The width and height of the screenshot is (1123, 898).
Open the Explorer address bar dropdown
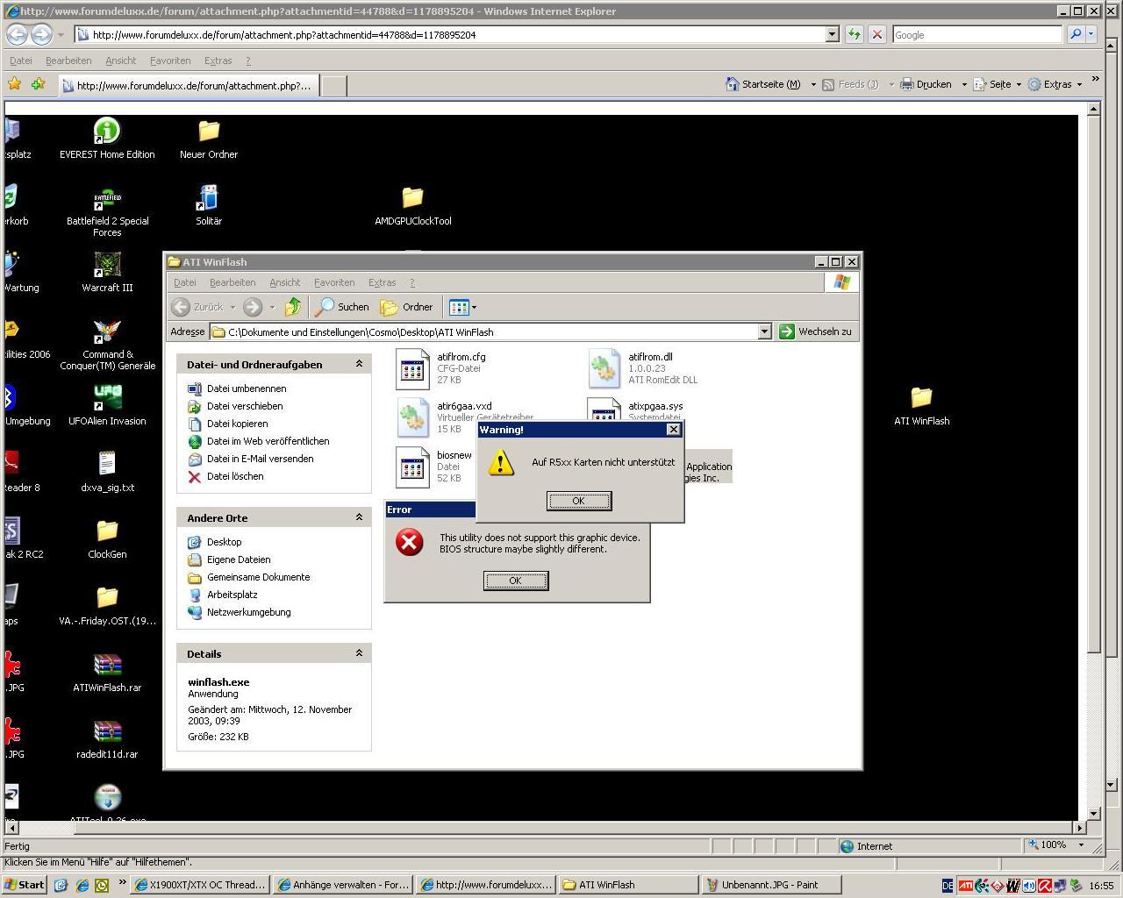(x=764, y=331)
